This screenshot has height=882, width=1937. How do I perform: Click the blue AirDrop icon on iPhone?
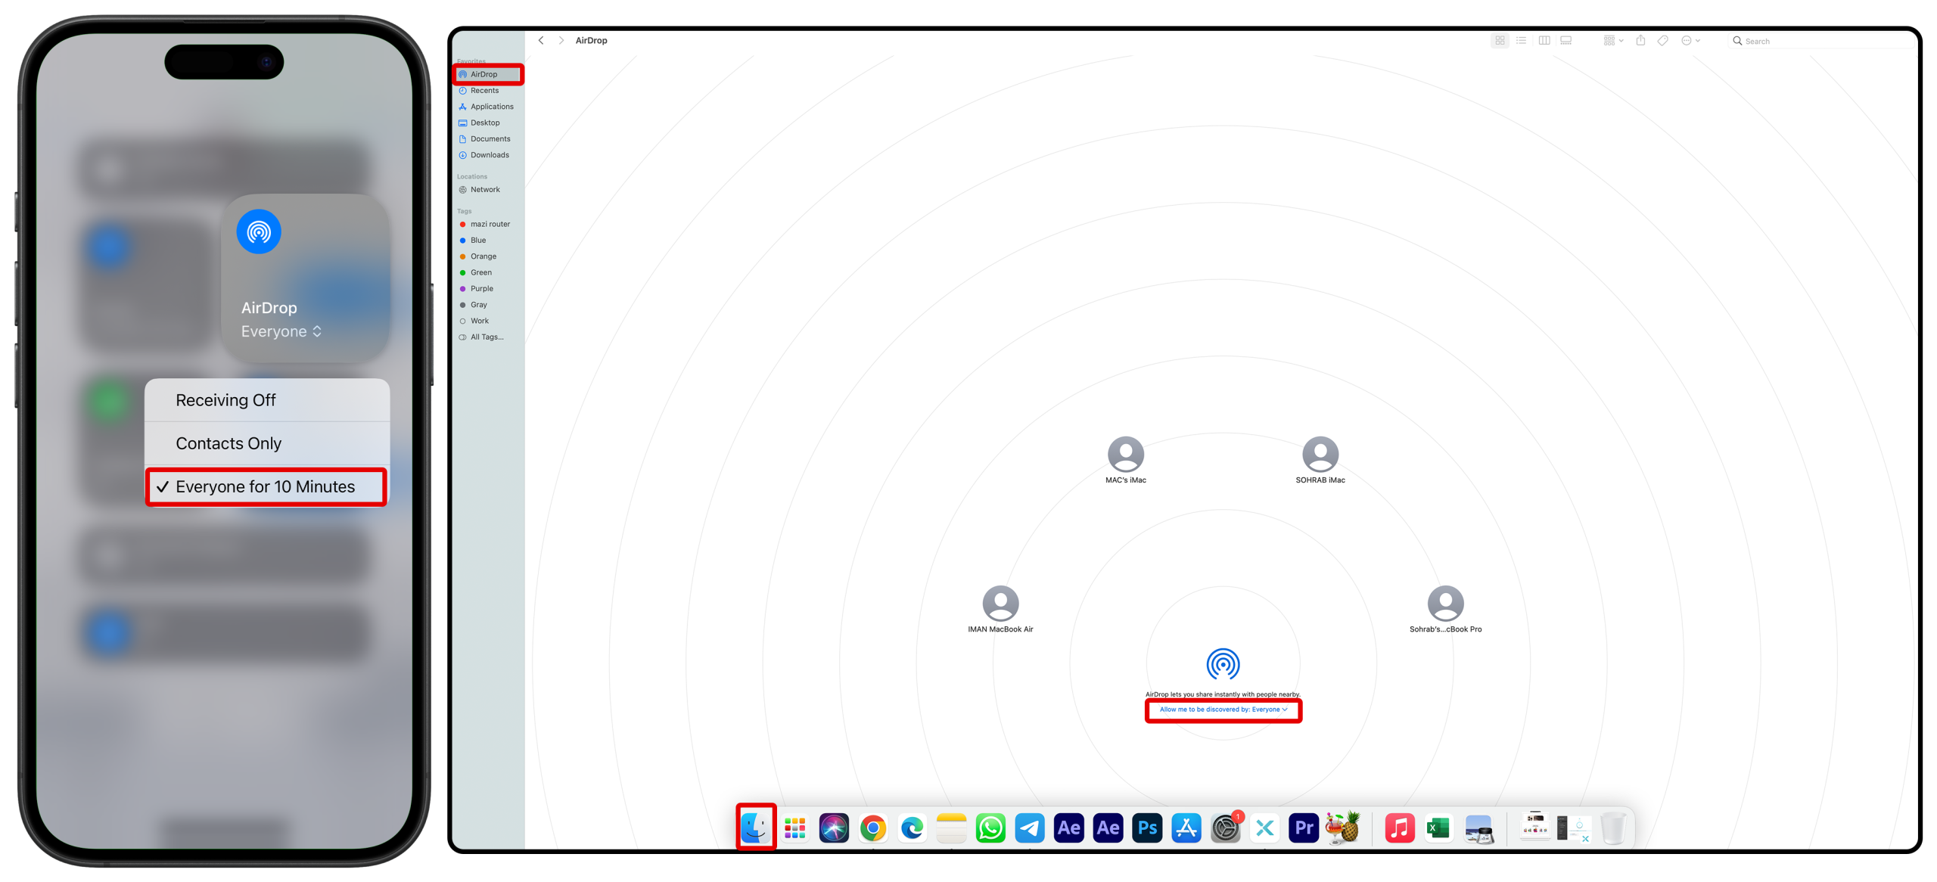pyautogui.click(x=259, y=231)
